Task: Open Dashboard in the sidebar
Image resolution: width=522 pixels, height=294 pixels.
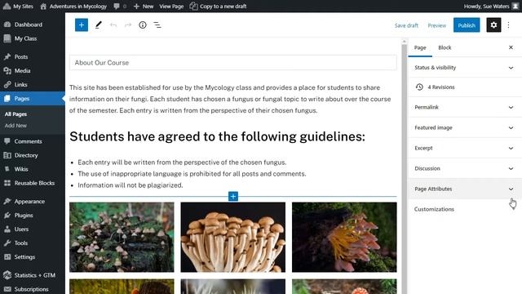Action: [33, 24]
